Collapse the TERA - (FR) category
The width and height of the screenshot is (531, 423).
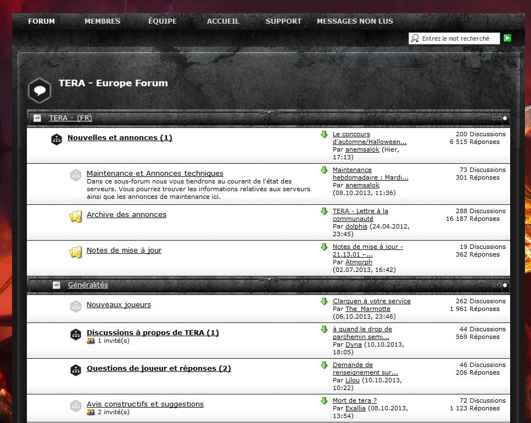tap(37, 118)
